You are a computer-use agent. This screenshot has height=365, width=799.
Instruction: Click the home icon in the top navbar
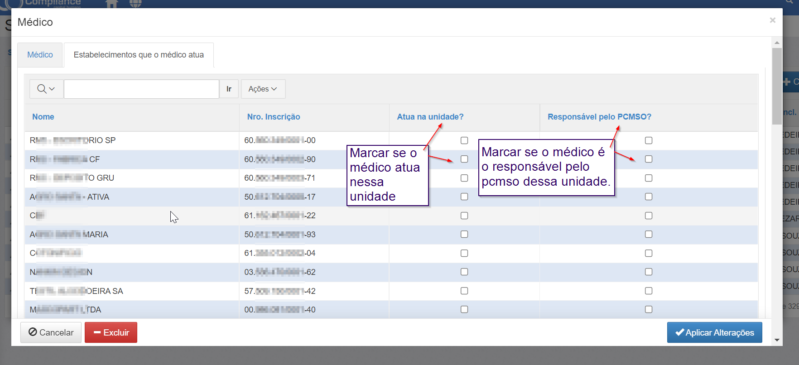[x=111, y=4]
